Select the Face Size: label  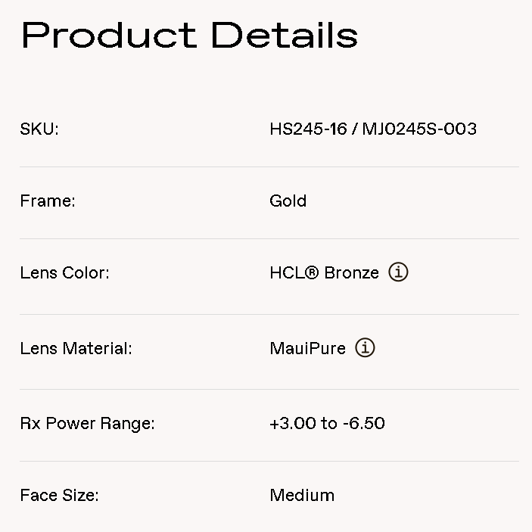coord(59,496)
